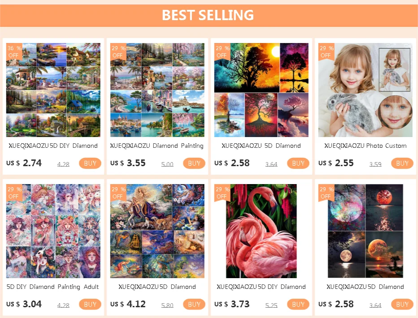The height and width of the screenshot is (318, 418).
Task: Click the 36% OFF badge
Action: coord(14,52)
